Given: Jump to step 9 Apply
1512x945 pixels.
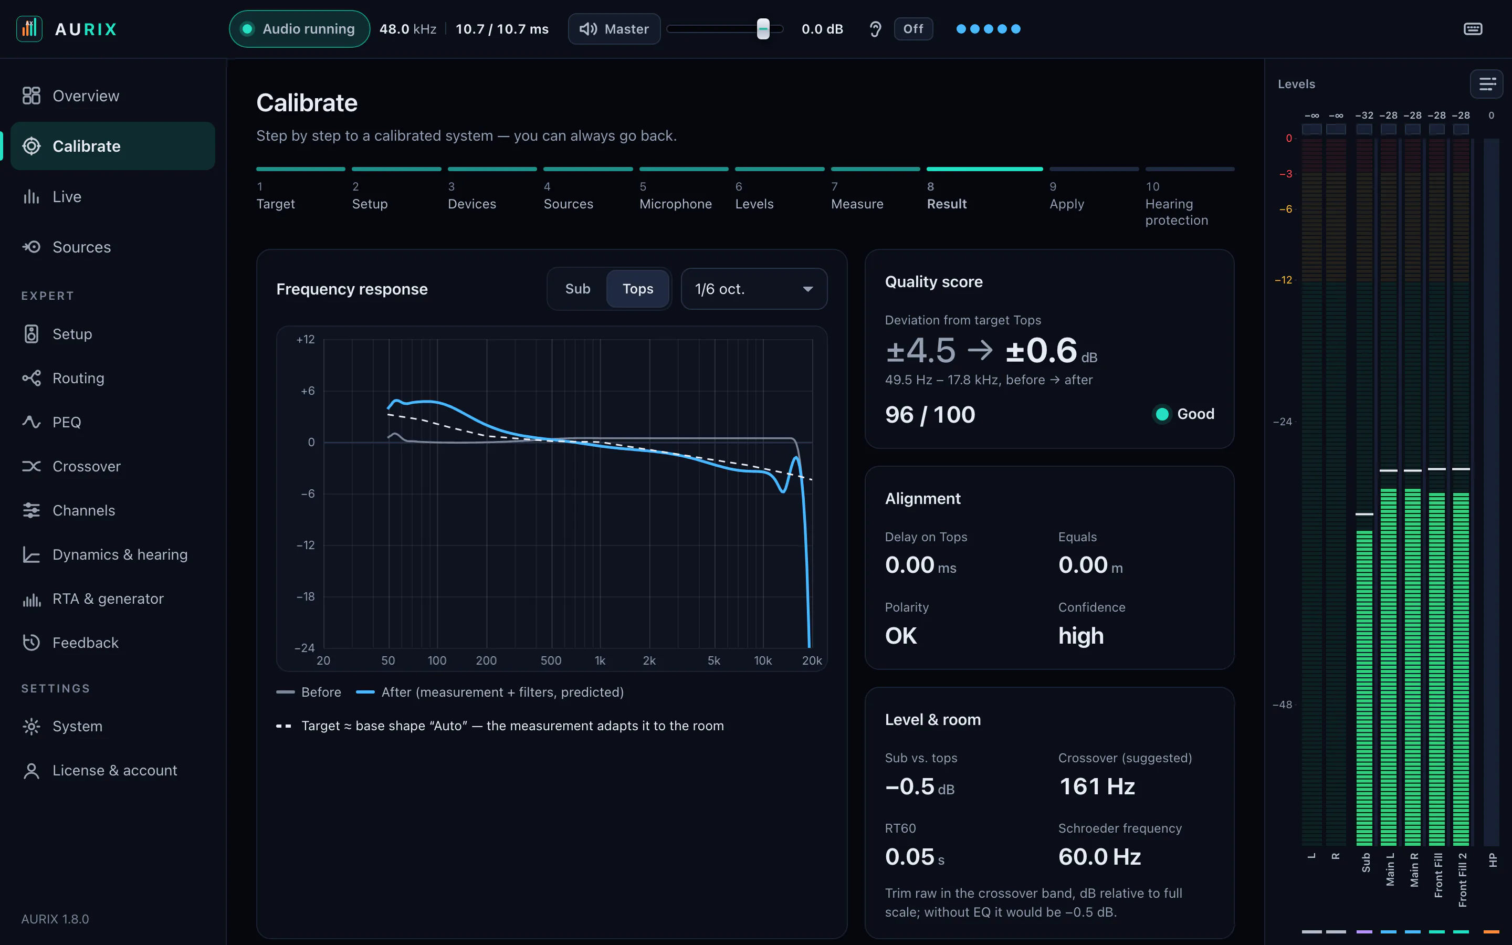Looking at the screenshot, I should click(1094, 191).
